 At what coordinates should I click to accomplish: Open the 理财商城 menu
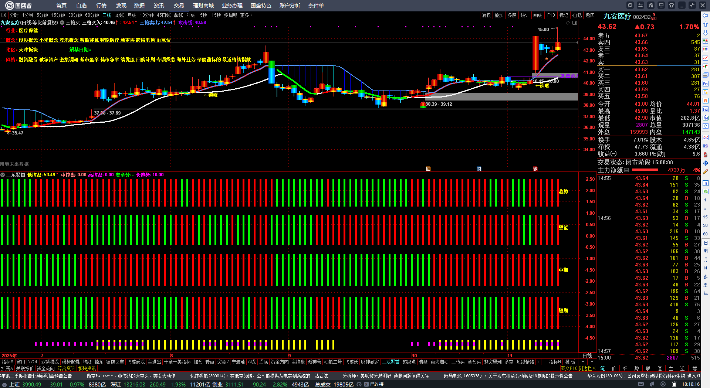(203, 6)
